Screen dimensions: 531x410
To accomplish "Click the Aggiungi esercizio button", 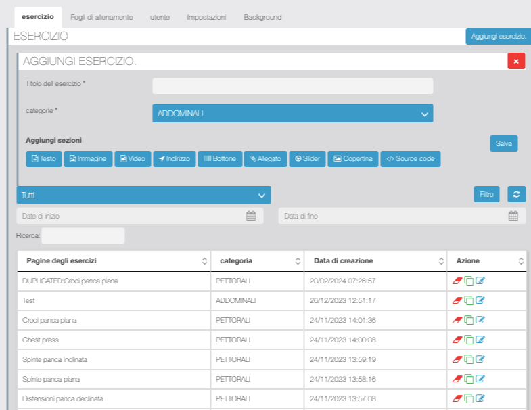I will pyautogui.click(x=498, y=37).
